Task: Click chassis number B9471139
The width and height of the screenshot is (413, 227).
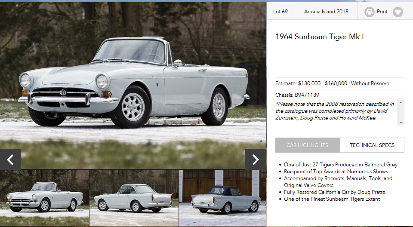Action: pyautogui.click(x=307, y=95)
